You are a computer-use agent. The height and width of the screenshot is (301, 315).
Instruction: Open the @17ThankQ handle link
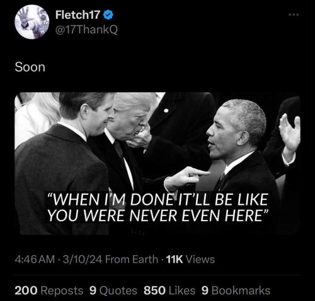click(86, 30)
